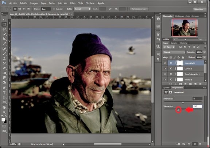Select the Crop tool
This screenshot has height=148, width=210.
click(4, 39)
